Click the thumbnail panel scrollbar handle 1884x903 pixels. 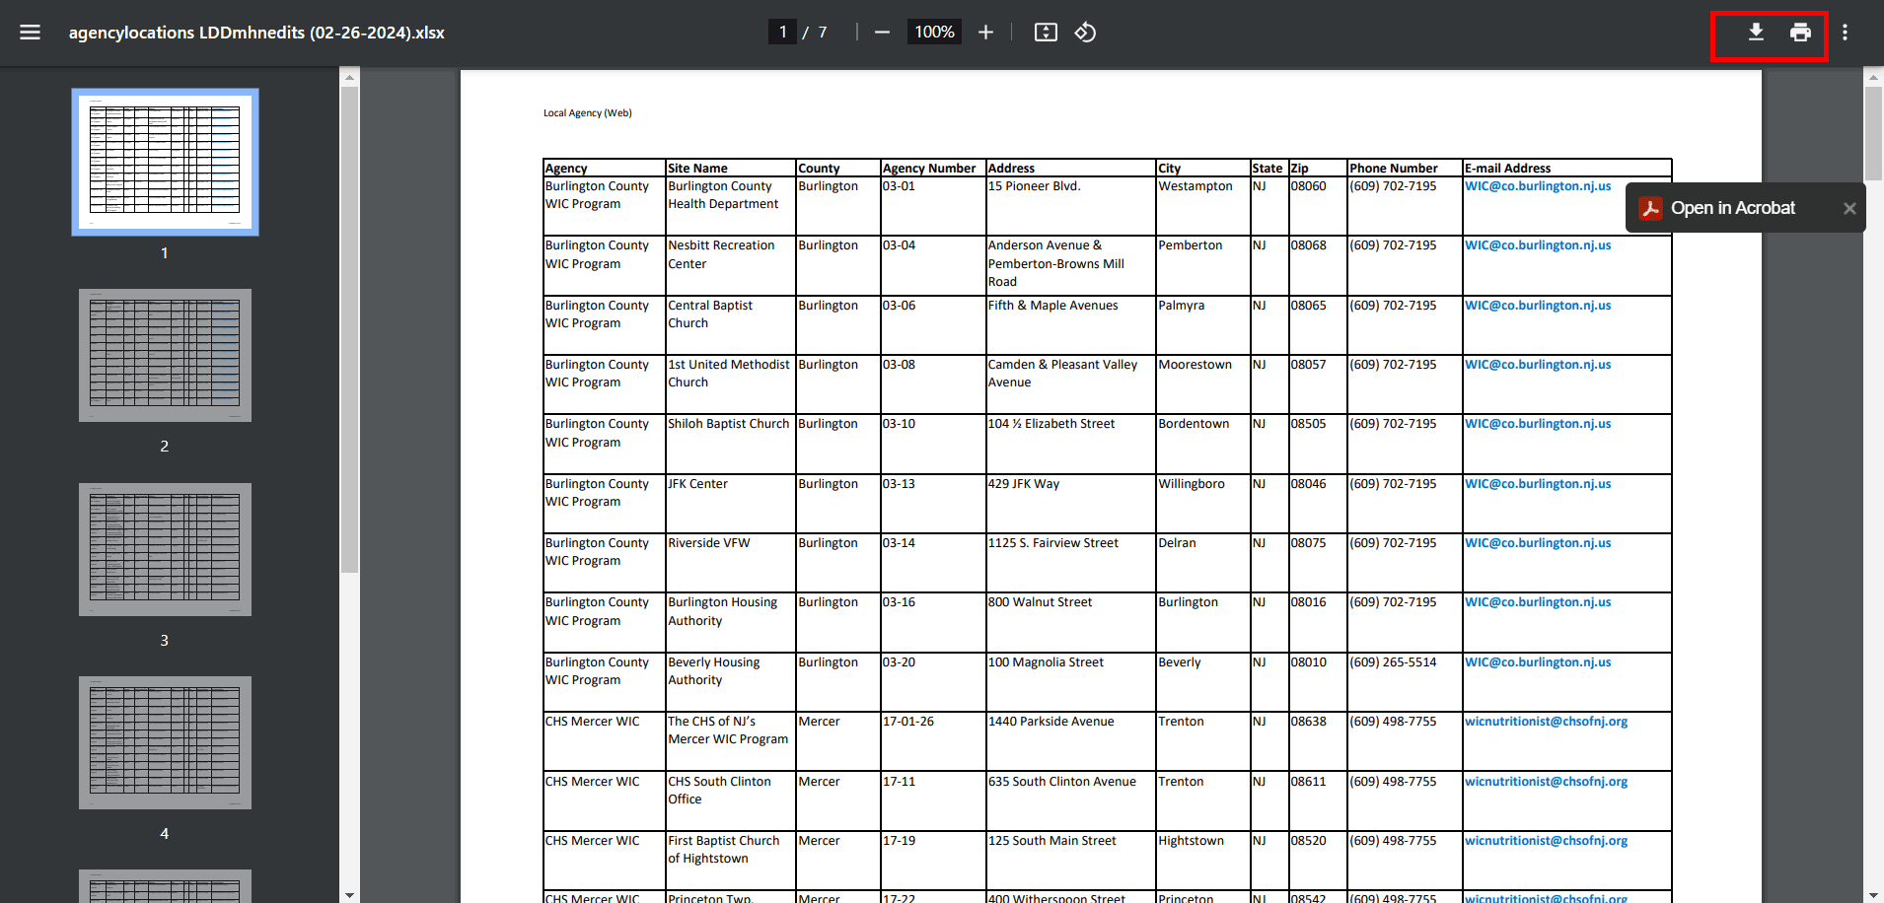tap(349, 329)
